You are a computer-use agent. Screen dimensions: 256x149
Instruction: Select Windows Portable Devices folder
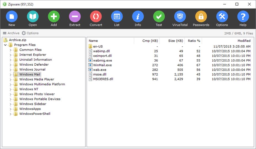(40, 99)
